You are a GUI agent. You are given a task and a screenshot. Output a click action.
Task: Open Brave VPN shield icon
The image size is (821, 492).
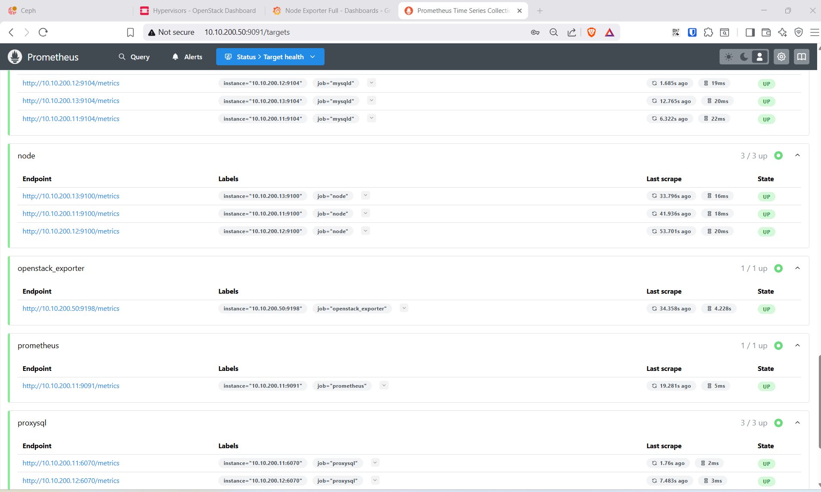point(799,32)
